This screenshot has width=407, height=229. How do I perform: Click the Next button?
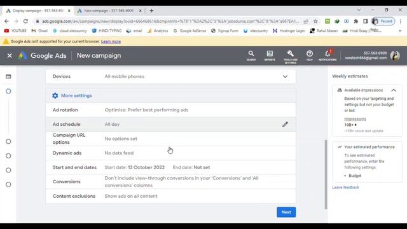click(286, 212)
